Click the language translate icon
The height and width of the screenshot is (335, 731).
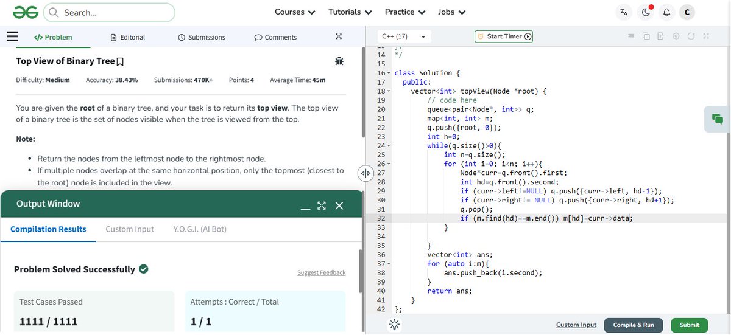coord(623,12)
